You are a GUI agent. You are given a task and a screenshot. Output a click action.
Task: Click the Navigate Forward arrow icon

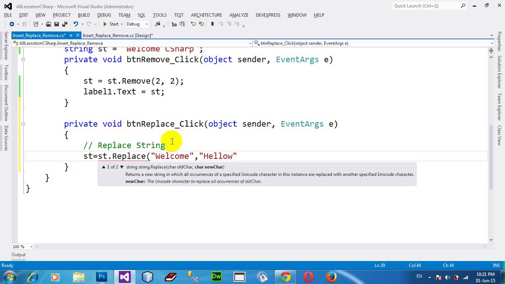tap(24, 24)
